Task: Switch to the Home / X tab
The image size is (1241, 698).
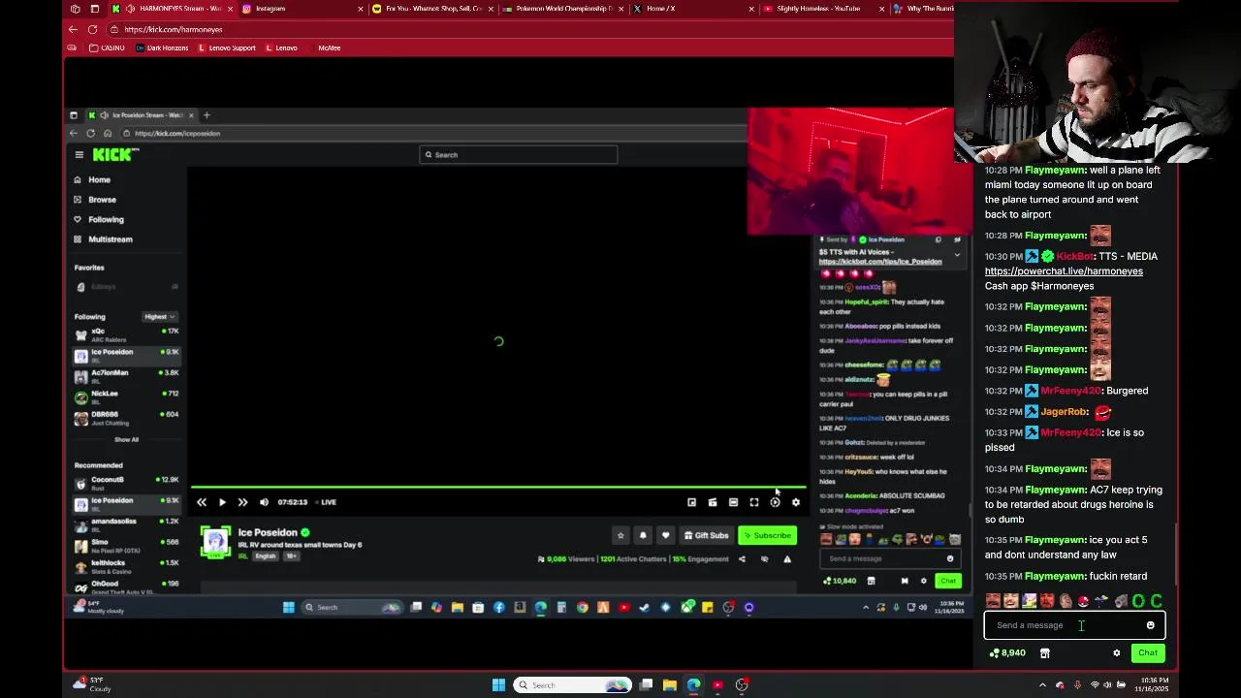Action: 693,9
